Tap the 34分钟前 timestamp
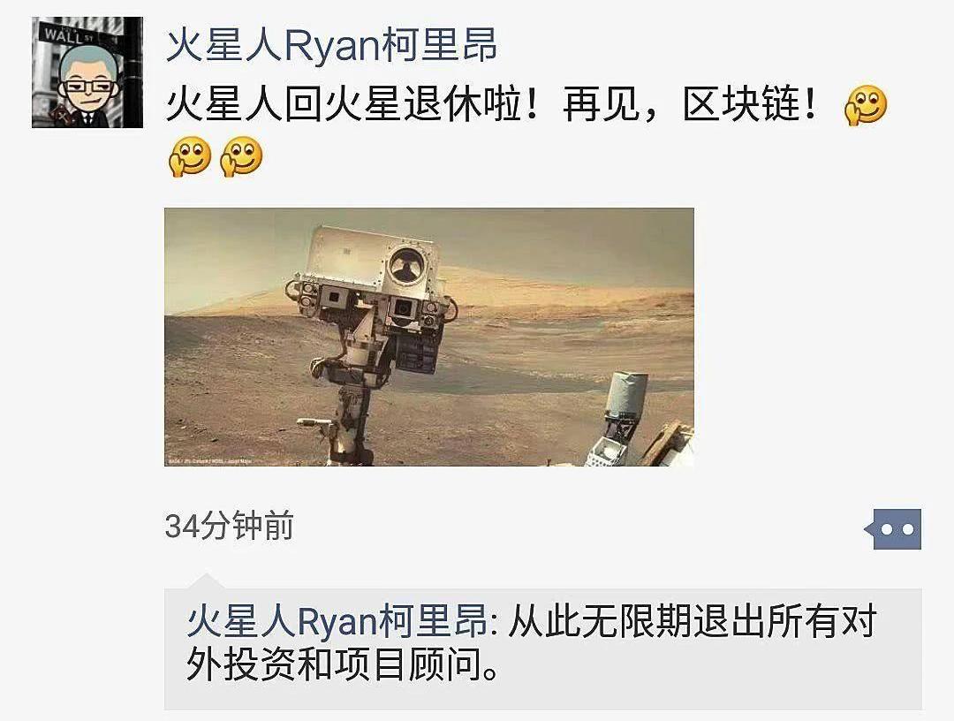The width and height of the screenshot is (954, 721). click(x=230, y=527)
